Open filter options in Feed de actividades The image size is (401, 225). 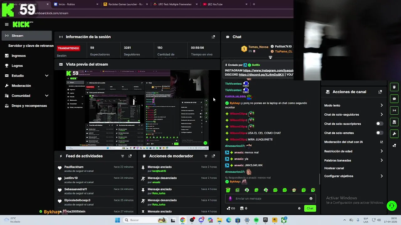tap(122, 156)
